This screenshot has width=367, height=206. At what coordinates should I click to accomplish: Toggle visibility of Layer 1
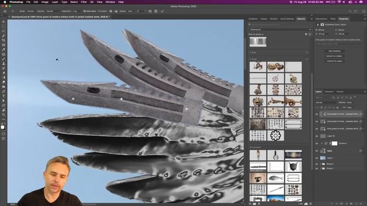pyautogui.click(x=317, y=158)
